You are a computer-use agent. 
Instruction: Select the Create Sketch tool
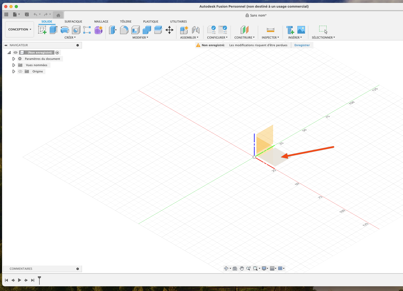coord(42,30)
